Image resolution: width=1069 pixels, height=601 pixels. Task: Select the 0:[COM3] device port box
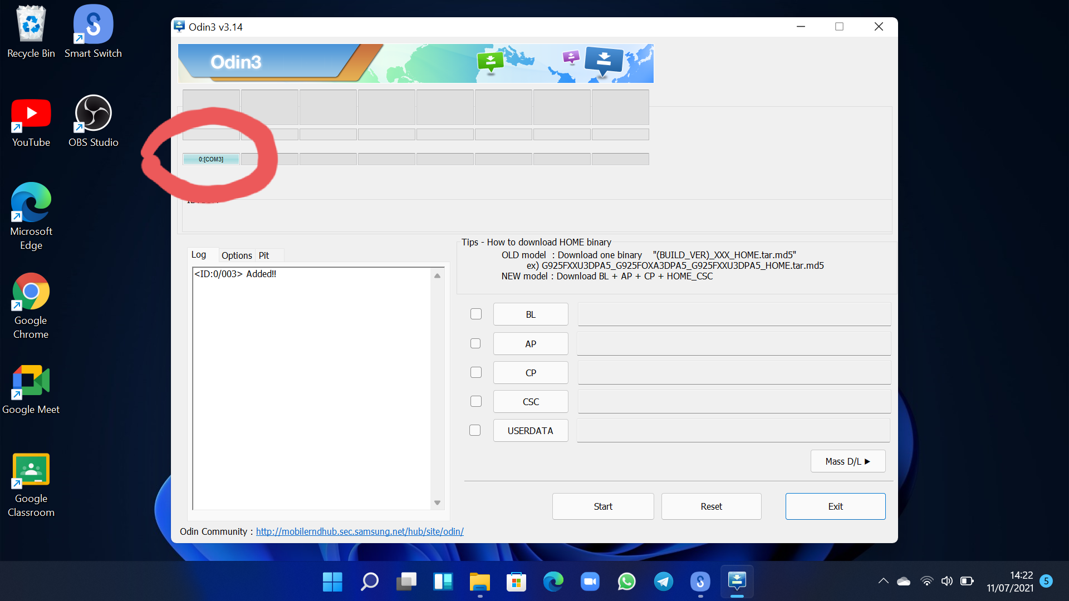click(x=211, y=159)
